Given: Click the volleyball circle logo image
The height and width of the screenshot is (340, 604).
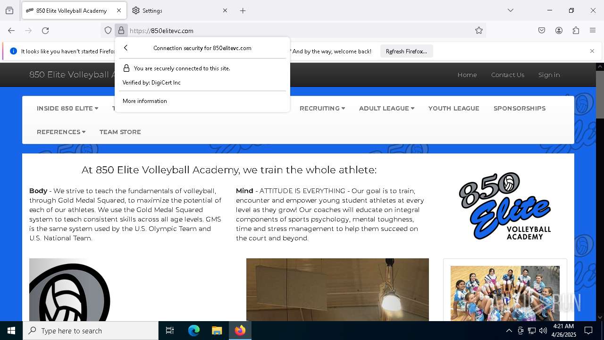Looking at the screenshot, I should click(x=70, y=290).
